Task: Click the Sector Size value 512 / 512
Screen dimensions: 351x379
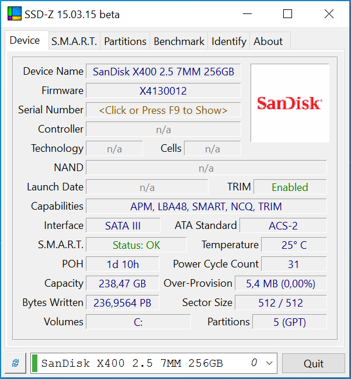Action: point(281,302)
